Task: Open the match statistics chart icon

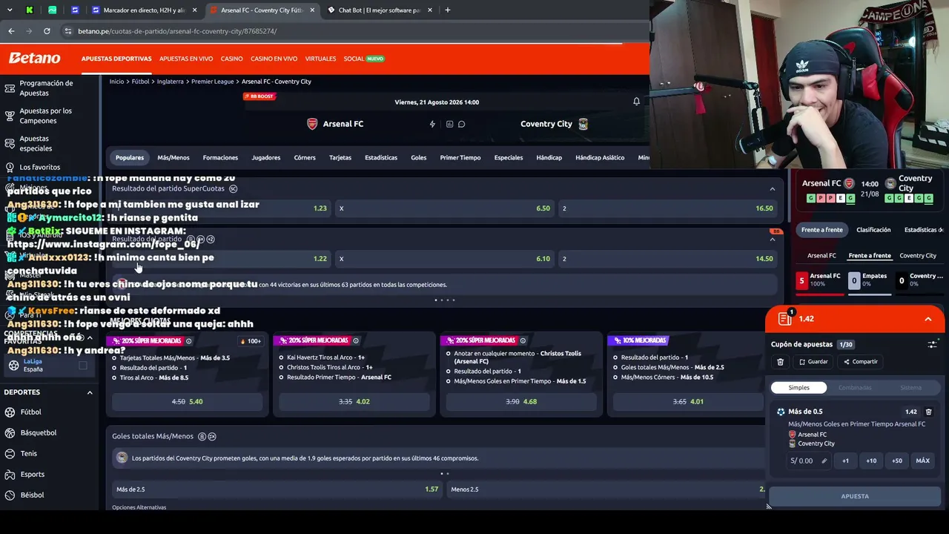Action: (x=449, y=124)
